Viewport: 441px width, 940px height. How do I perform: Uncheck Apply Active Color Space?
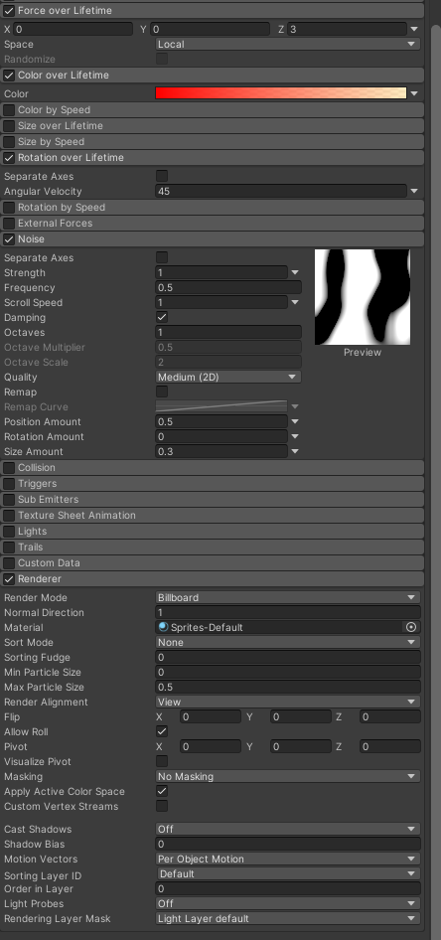[x=162, y=791]
